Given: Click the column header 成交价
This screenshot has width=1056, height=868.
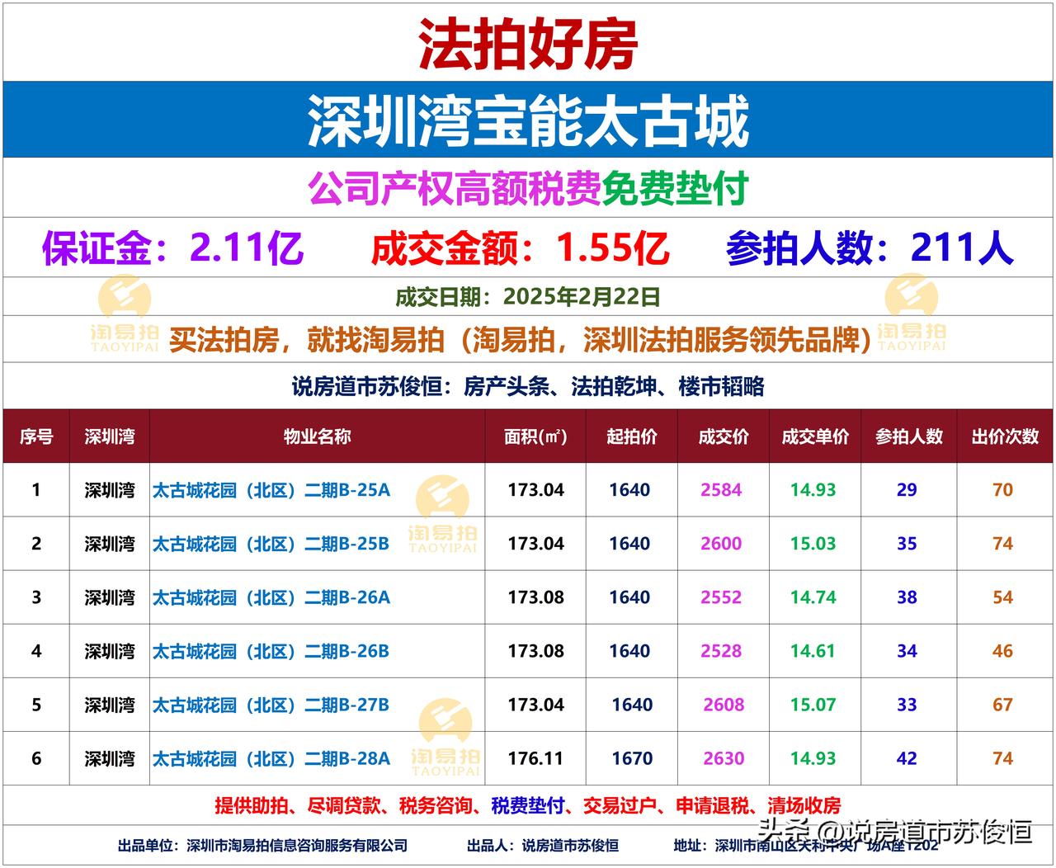Looking at the screenshot, I should tap(724, 436).
